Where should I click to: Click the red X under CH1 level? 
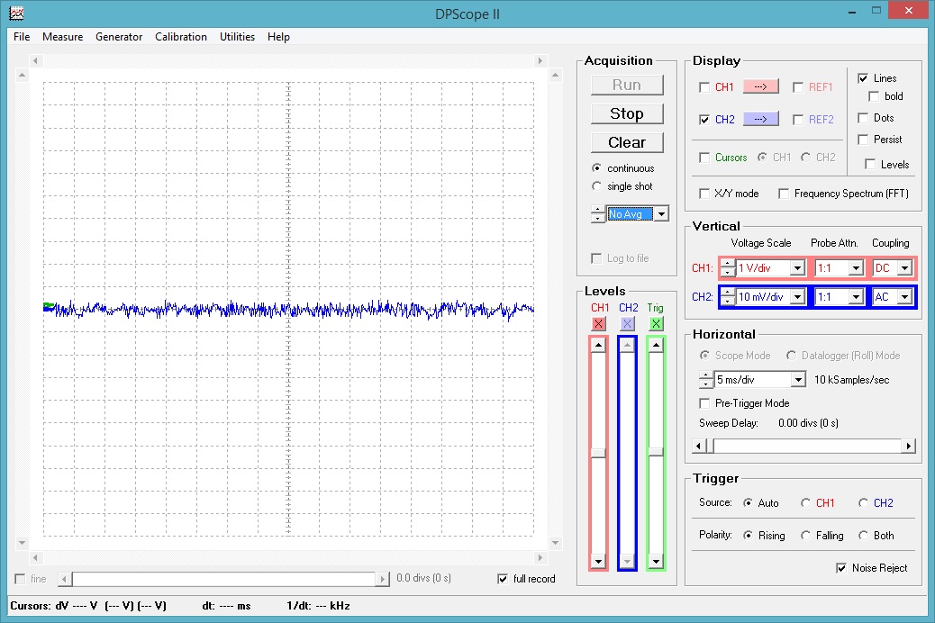point(599,324)
